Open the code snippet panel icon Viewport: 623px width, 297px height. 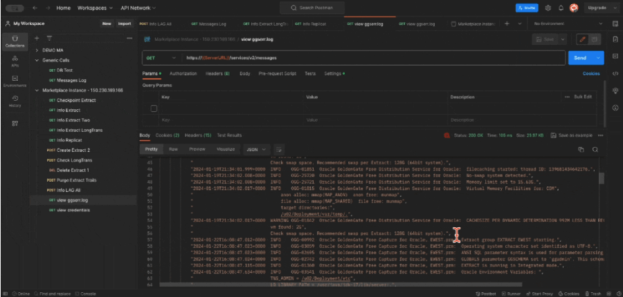[615, 73]
